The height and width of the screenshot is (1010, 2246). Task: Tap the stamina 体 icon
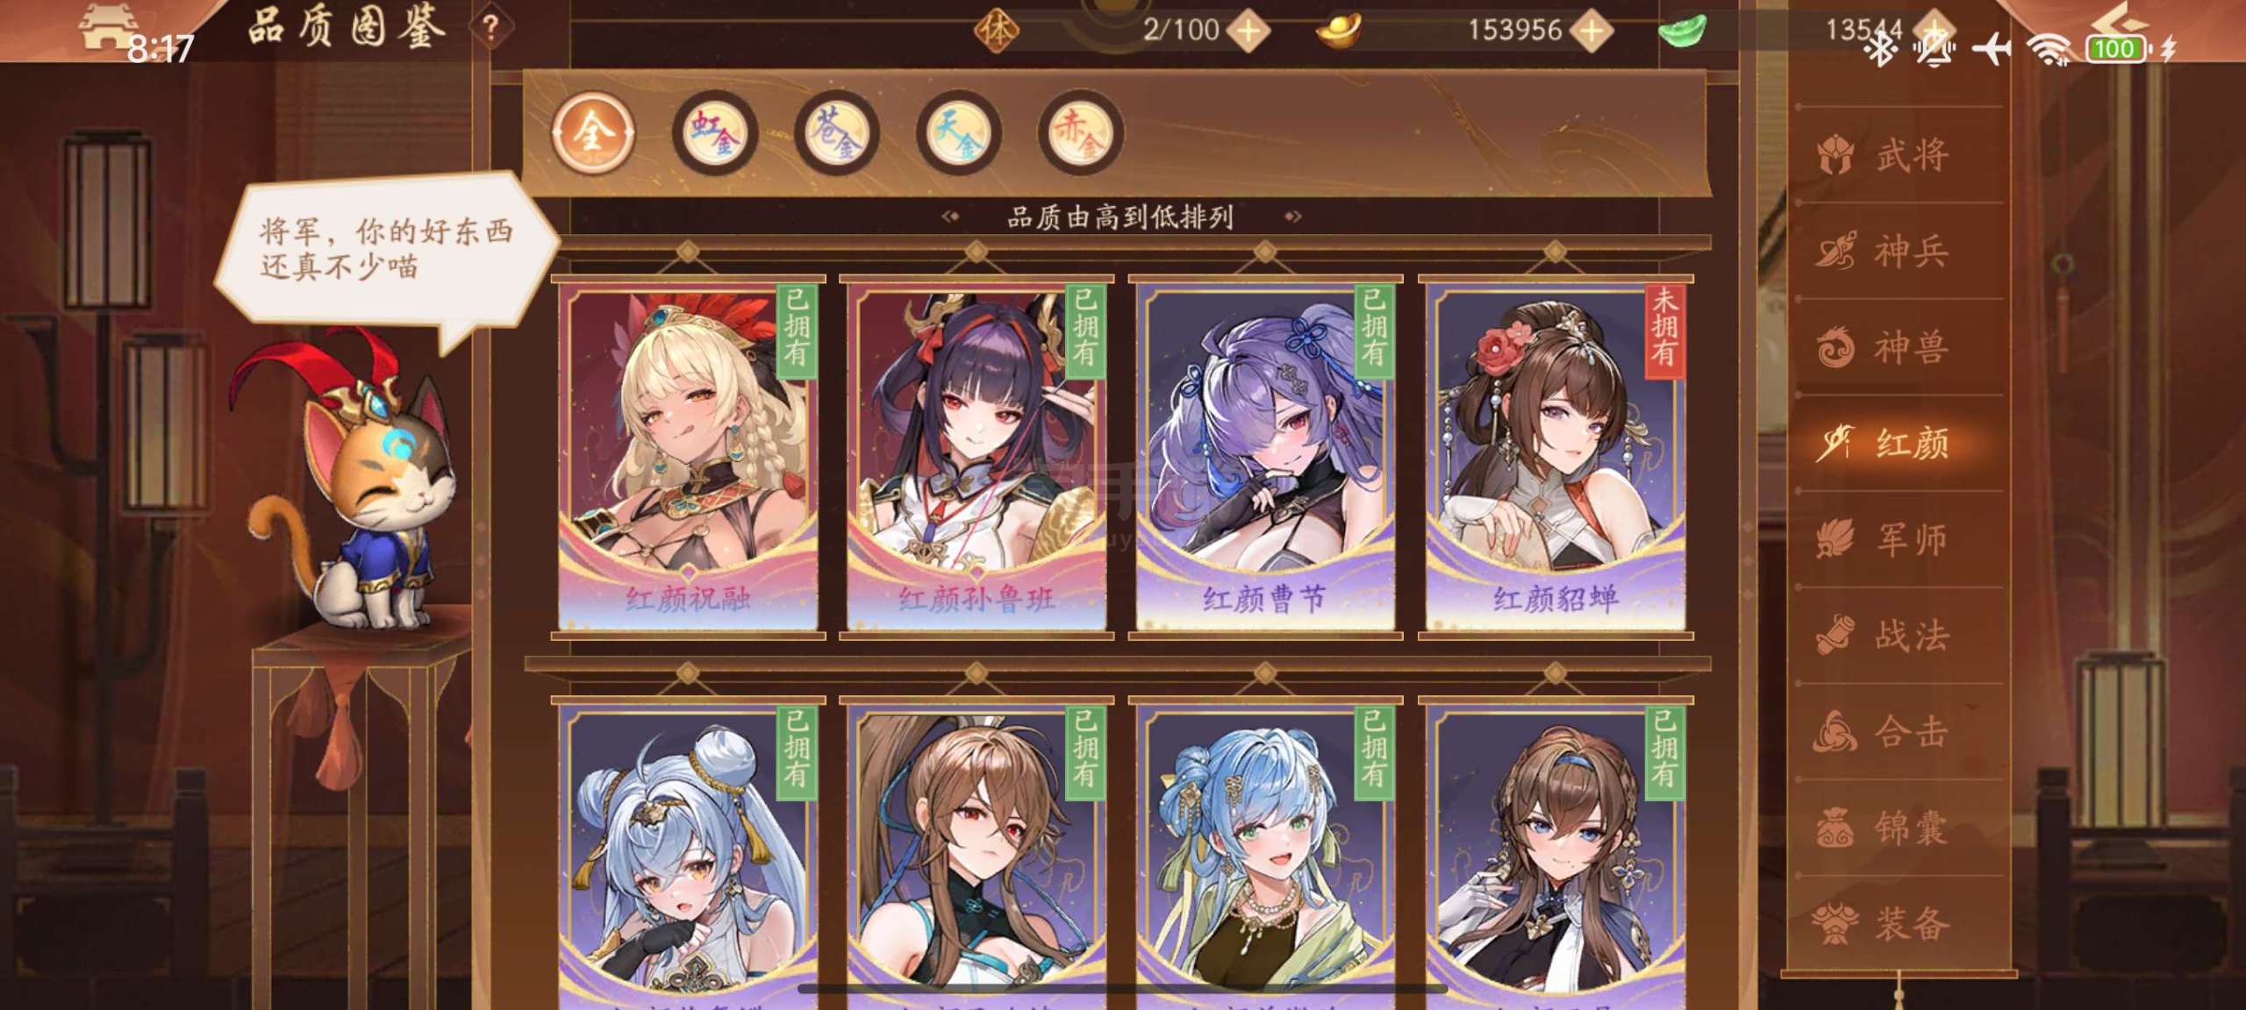[996, 30]
